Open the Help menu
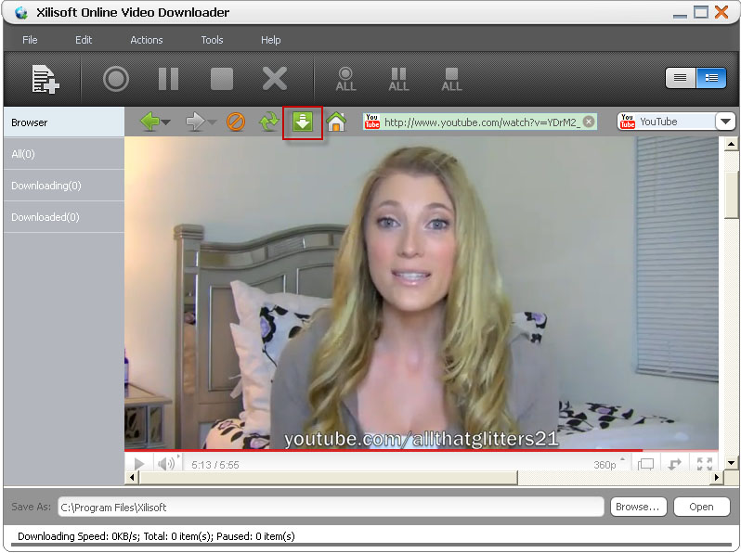Image resolution: width=741 pixels, height=553 pixels. click(271, 40)
